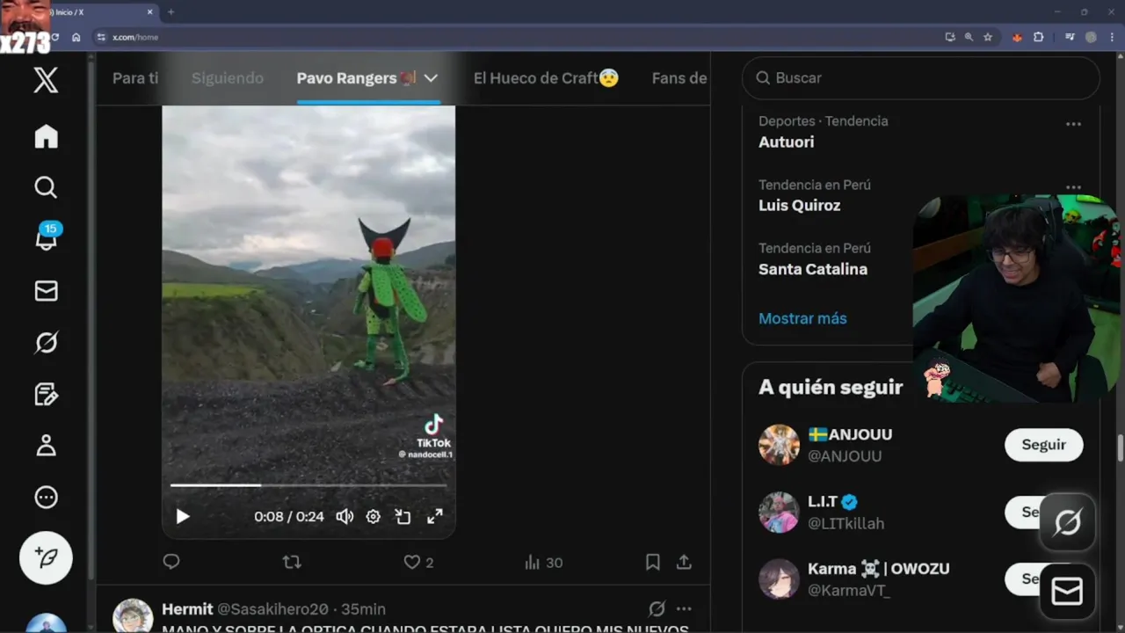Open ANJOUU profile avatar

click(779, 445)
